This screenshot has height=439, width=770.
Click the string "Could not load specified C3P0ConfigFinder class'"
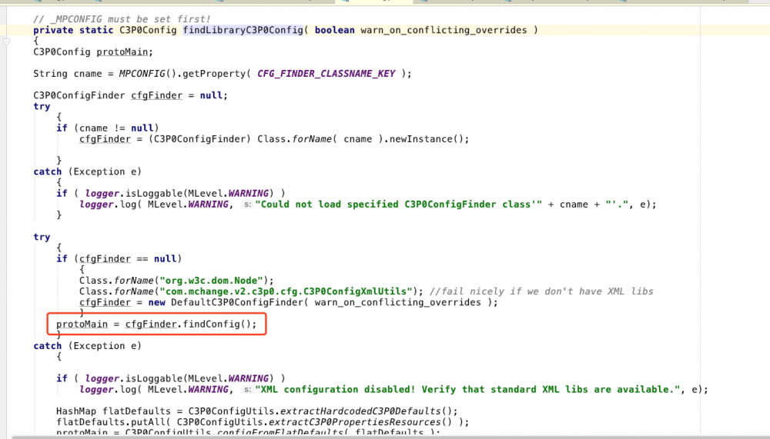pyautogui.click(x=398, y=205)
